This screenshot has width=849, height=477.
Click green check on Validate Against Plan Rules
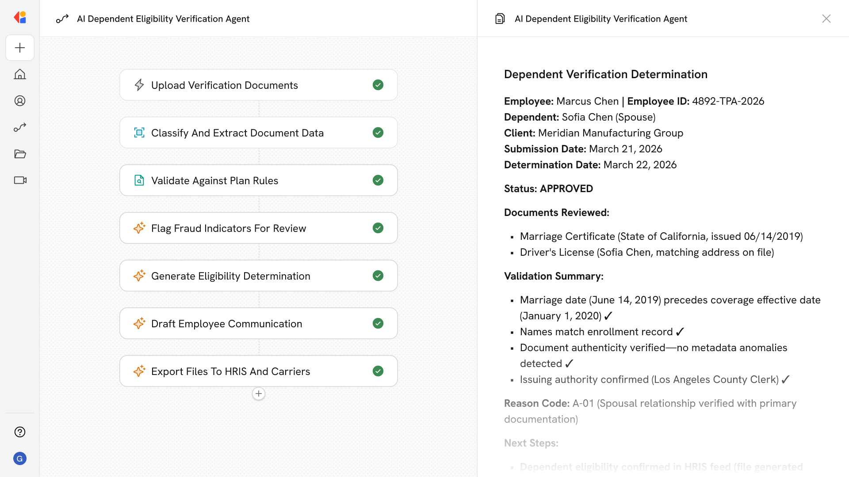click(378, 180)
